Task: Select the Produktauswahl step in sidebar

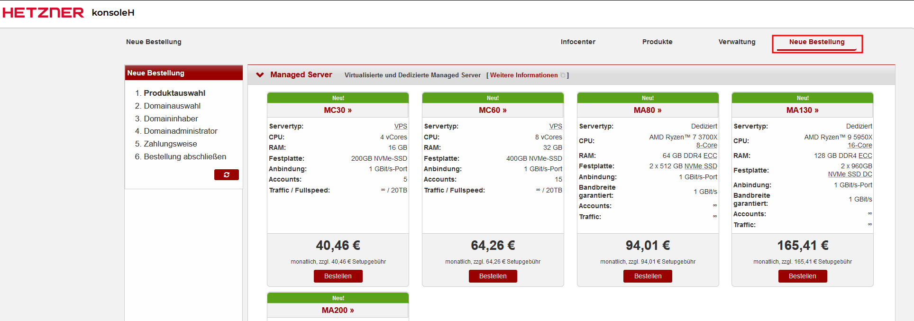Action: click(x=174, y=93)
